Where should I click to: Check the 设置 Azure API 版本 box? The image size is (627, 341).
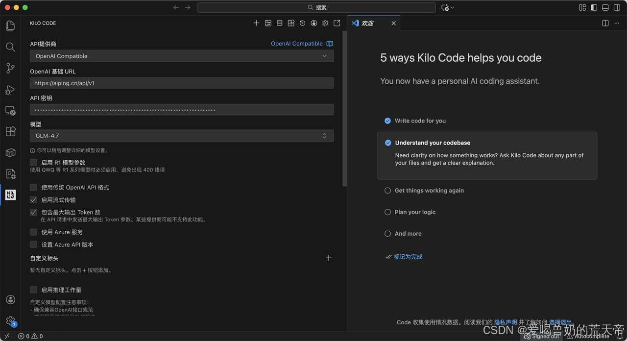33,244
